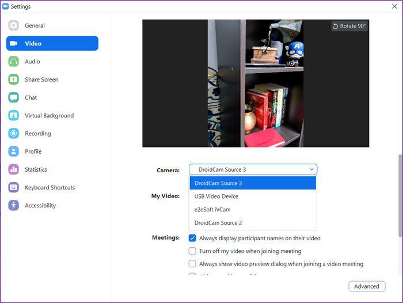Screen dimensions: 403x303
Task: Click the Accessibility figure icon
Action: 13,206
